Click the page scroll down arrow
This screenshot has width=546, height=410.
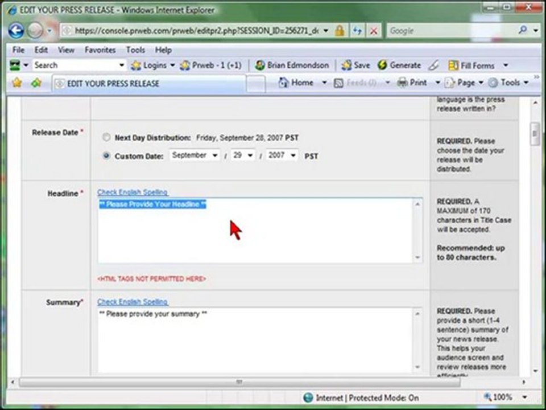coord(535,371)
